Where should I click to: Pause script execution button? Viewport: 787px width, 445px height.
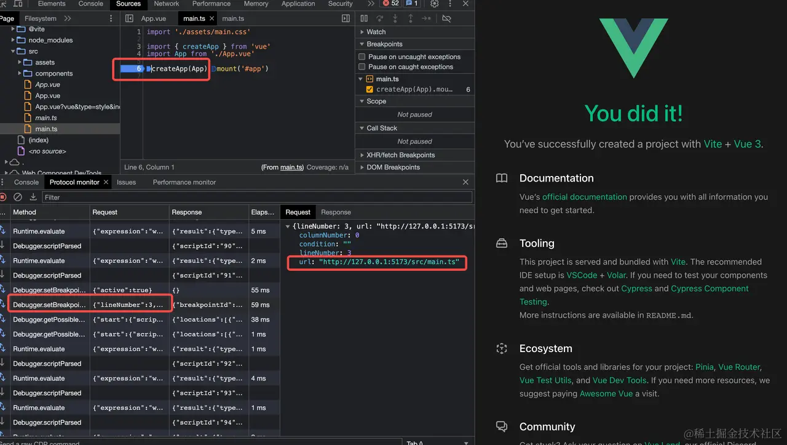(364, 19)
